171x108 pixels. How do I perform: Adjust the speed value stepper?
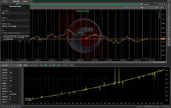pyautogui.click(x=165, y=7)
